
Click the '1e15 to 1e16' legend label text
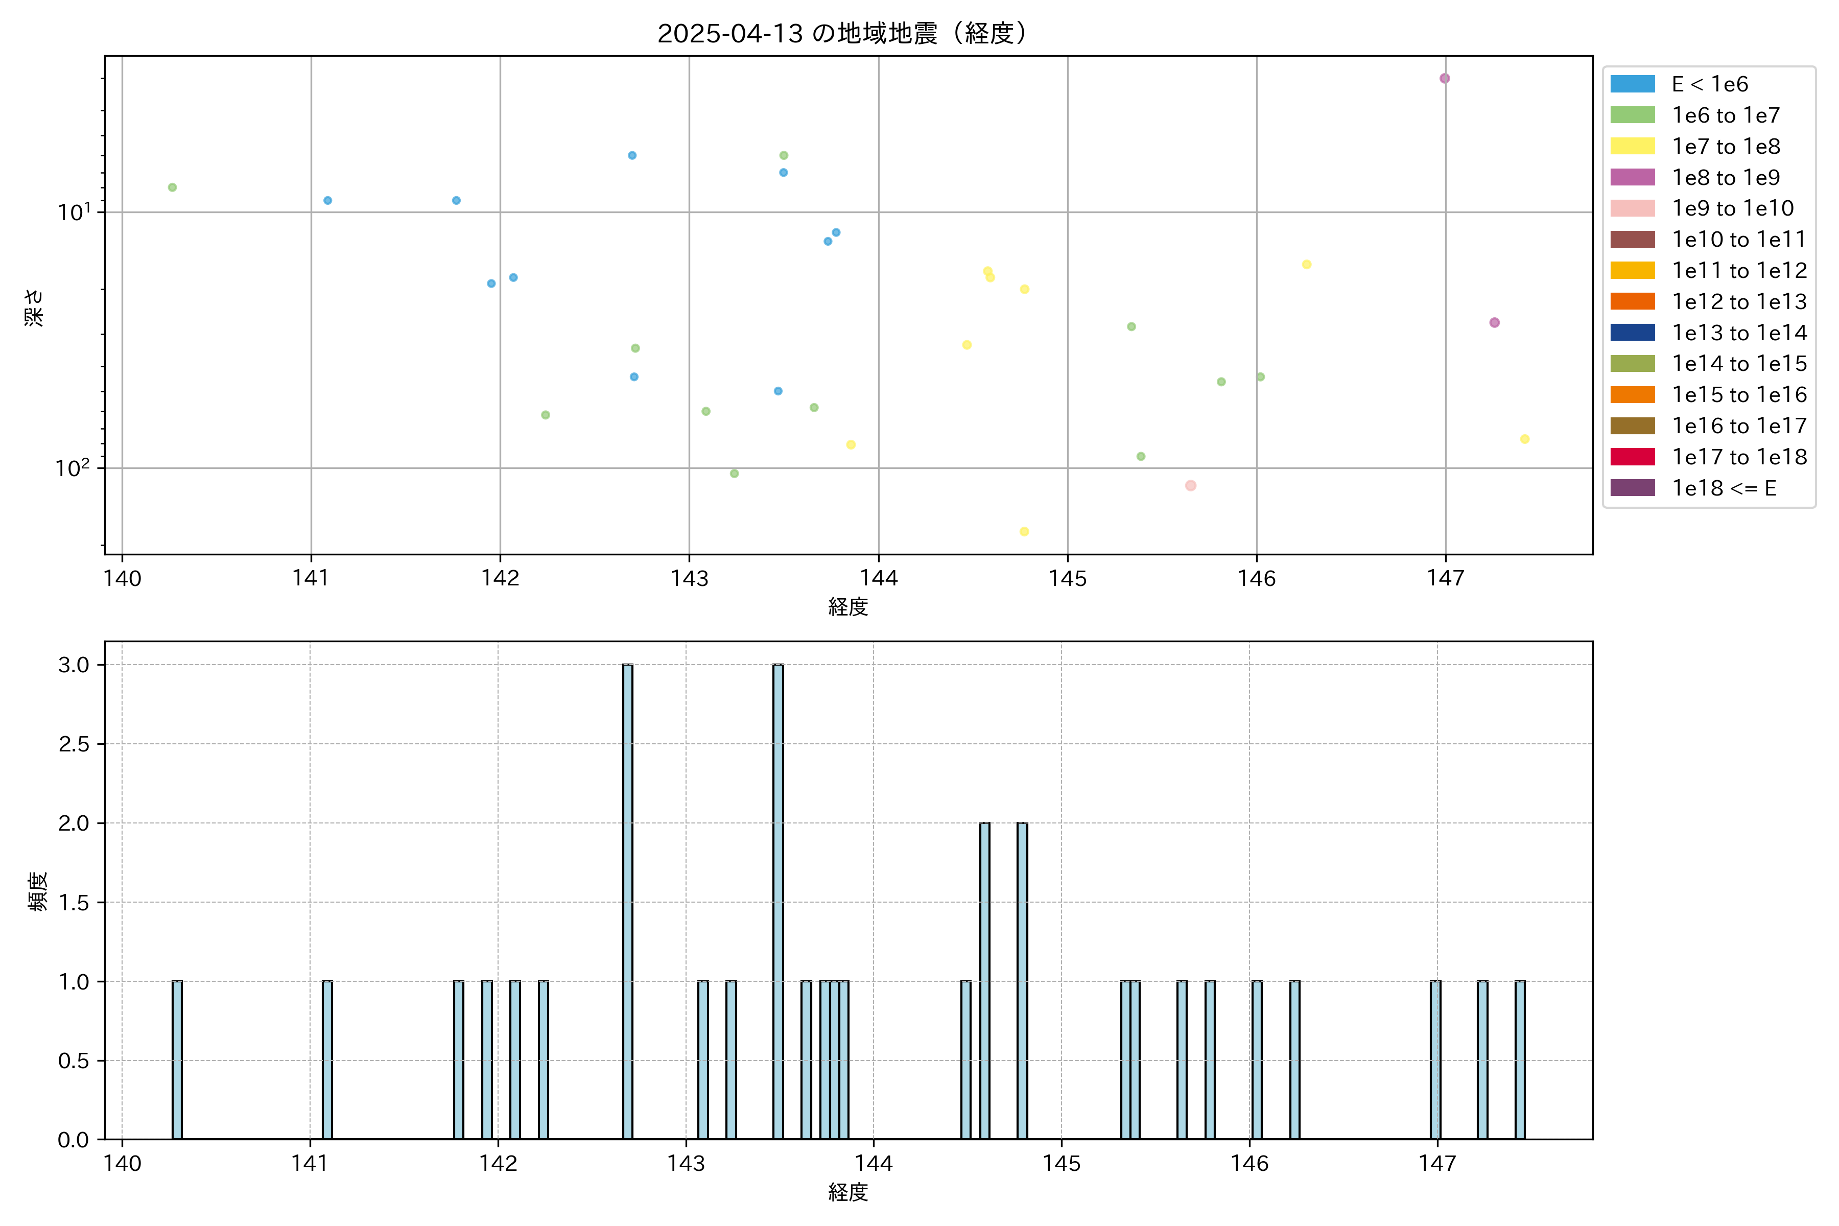pos(1739,395)
